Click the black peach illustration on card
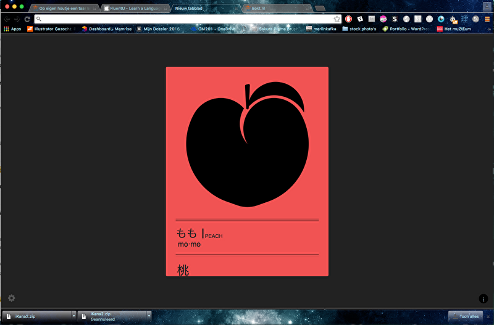Image resolution: width=494 pixels, height=325 pixels. point(246,148)
